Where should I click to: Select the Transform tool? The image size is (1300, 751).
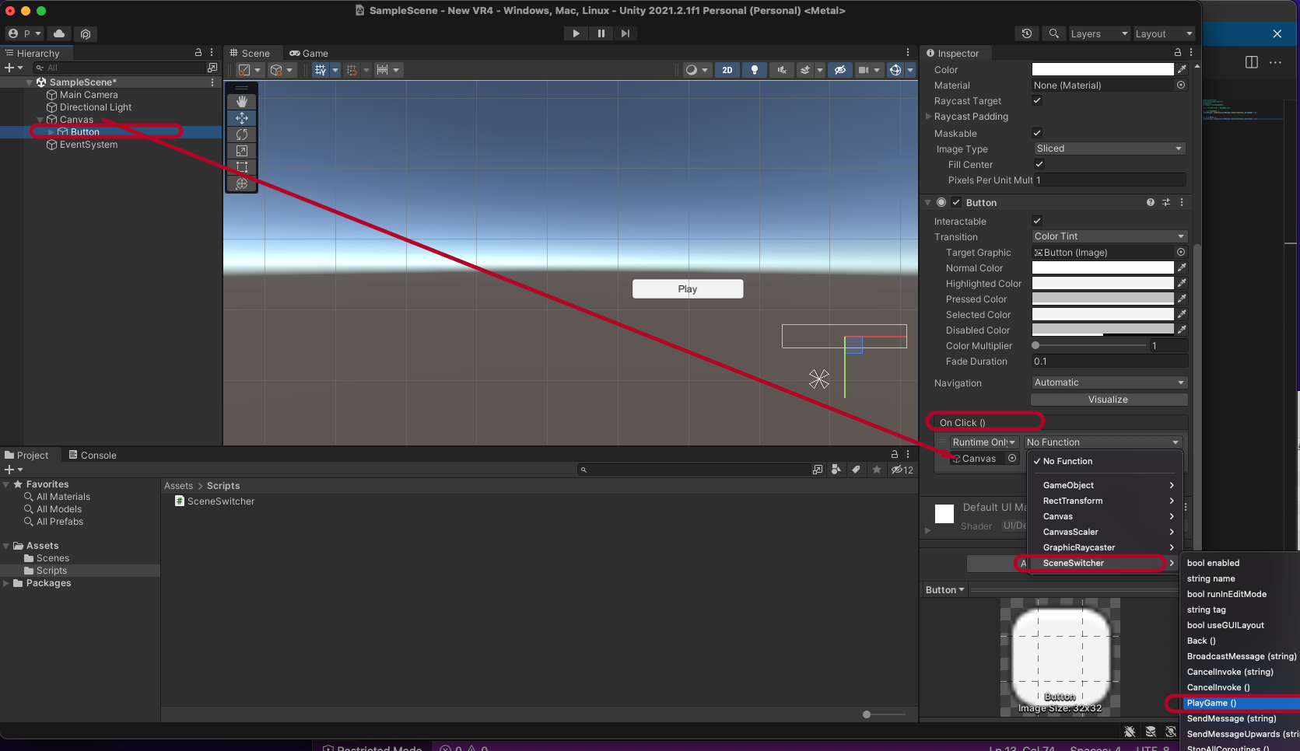242,183
